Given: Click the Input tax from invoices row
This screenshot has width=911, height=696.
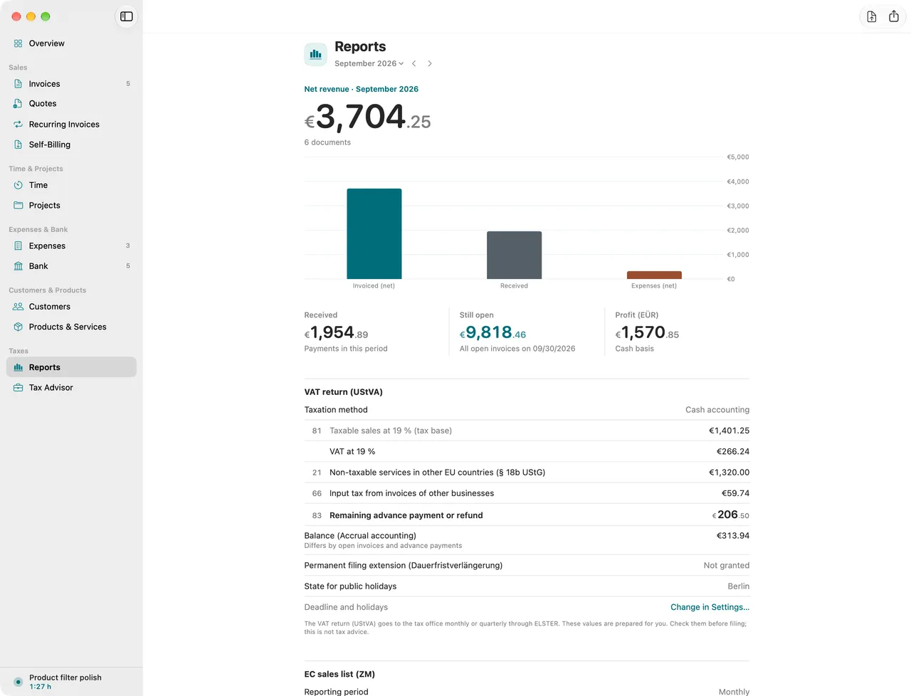Looking at the screenshot, I should coord(527,493).
